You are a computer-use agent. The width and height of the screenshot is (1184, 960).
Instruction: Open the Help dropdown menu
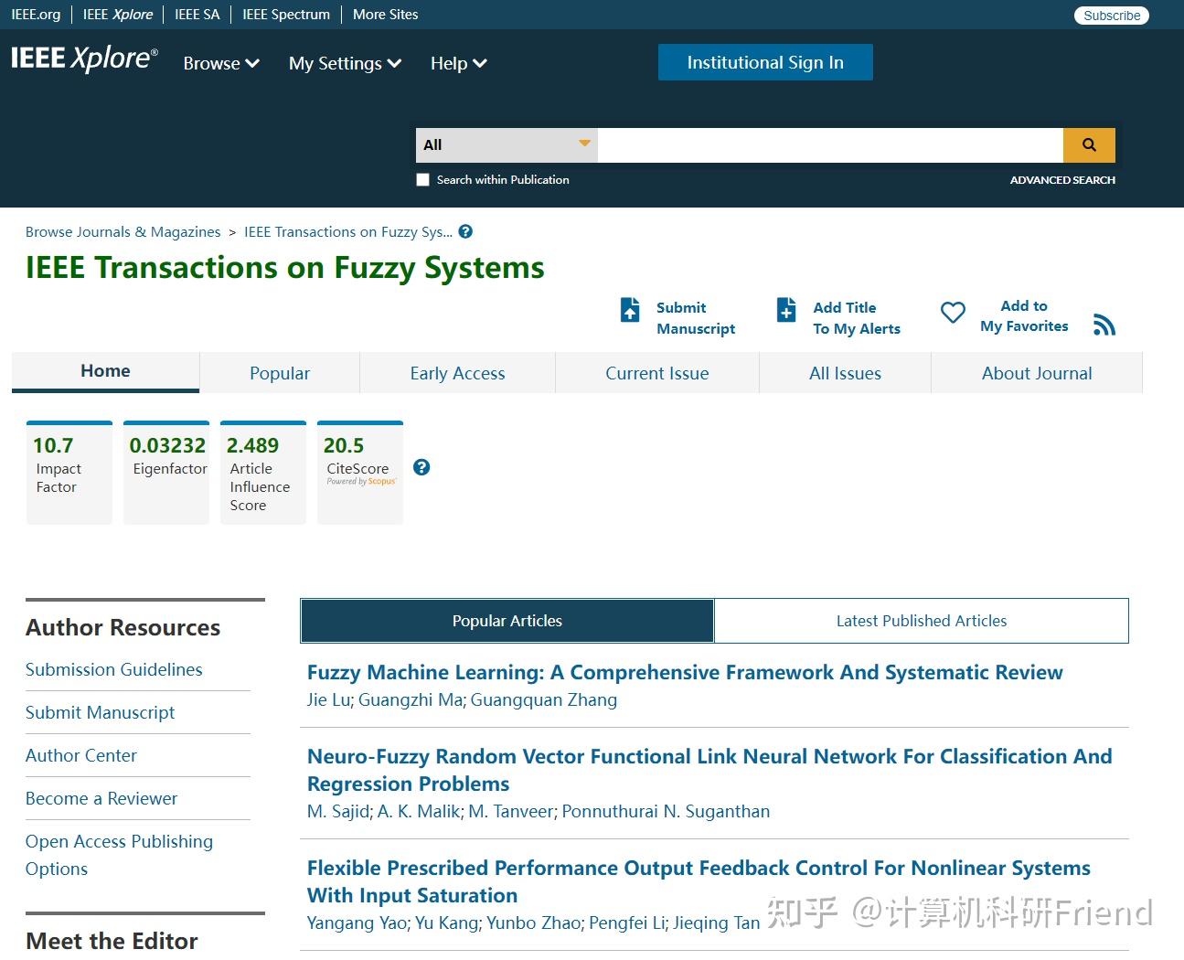pos(458,63)
